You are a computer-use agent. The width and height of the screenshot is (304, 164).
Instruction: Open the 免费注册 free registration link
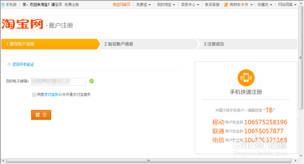pos(71,5)
